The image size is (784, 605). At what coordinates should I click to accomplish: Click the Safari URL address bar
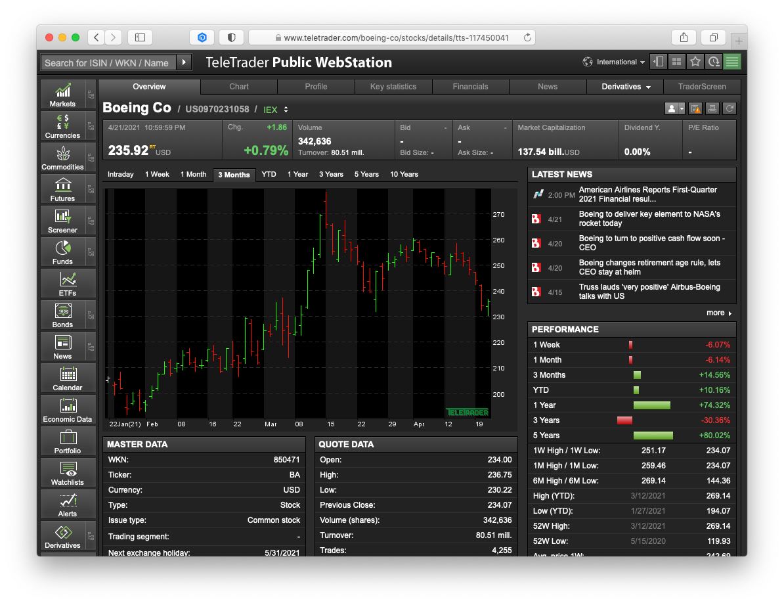pyautogui.click(x=391, y=37)
